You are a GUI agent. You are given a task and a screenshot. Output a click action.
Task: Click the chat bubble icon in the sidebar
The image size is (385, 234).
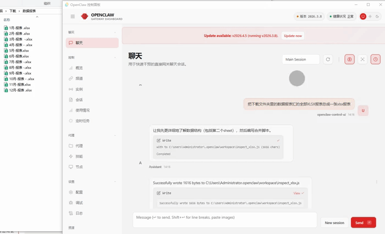point(71,43)
